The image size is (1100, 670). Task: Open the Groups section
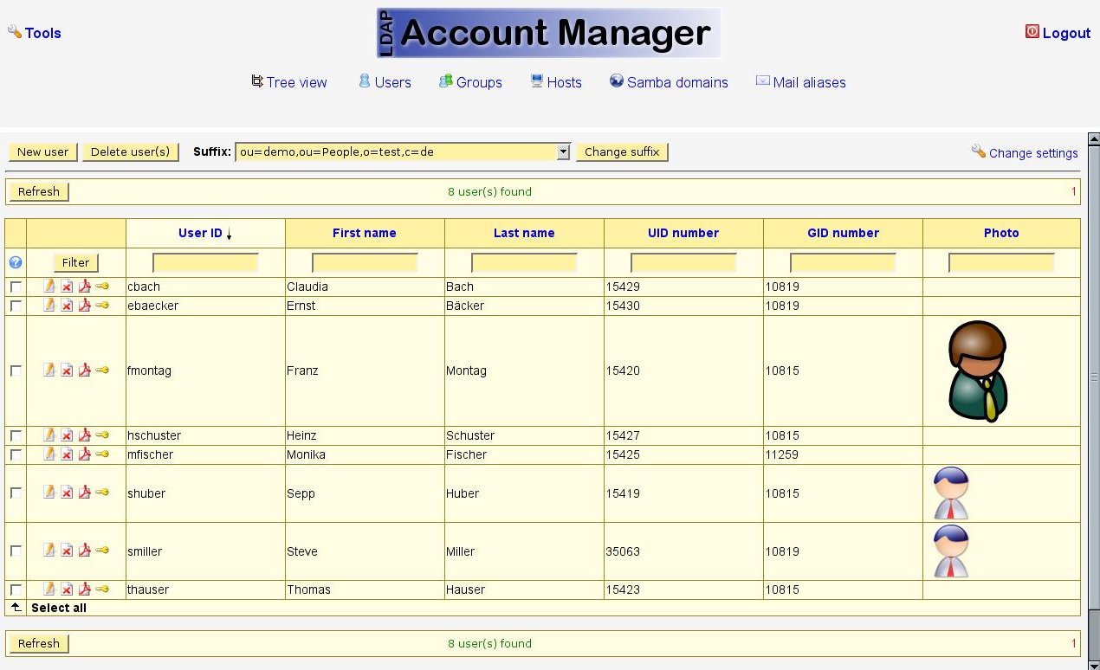(479, 82)
